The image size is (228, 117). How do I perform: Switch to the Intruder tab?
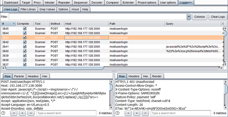[50, 3]
